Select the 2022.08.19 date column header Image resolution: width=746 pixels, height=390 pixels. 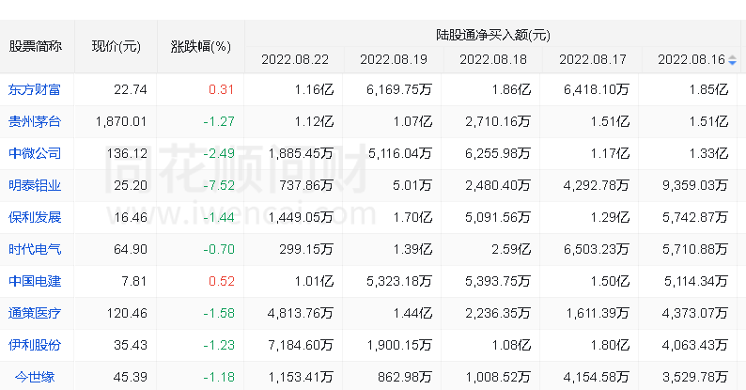[394, 59]
